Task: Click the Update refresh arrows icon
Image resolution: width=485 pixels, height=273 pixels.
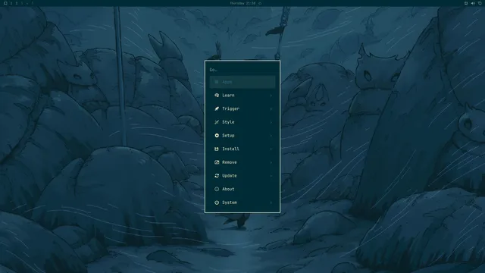Action: pyautogui.click(x=217, y=175)
